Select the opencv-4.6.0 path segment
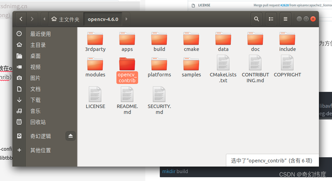This screenshot has height=181, width=332. point(103,19)
